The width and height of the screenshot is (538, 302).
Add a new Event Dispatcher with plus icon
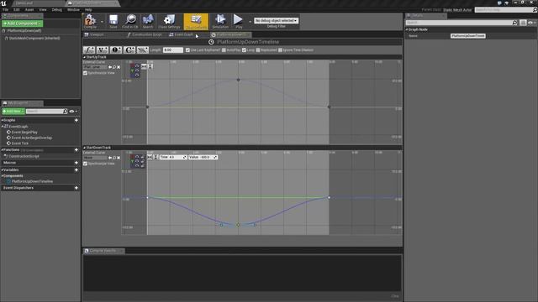click(x=76, y=188)
